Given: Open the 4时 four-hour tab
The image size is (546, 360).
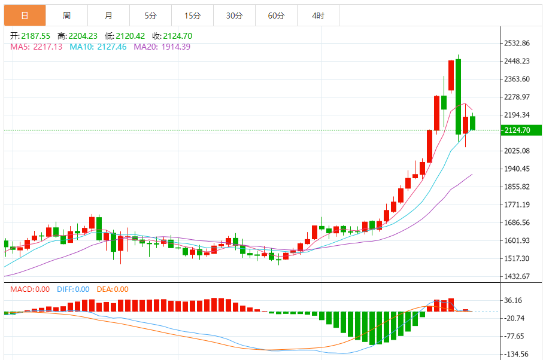Looking at the screenshot, I should [318, 16].
